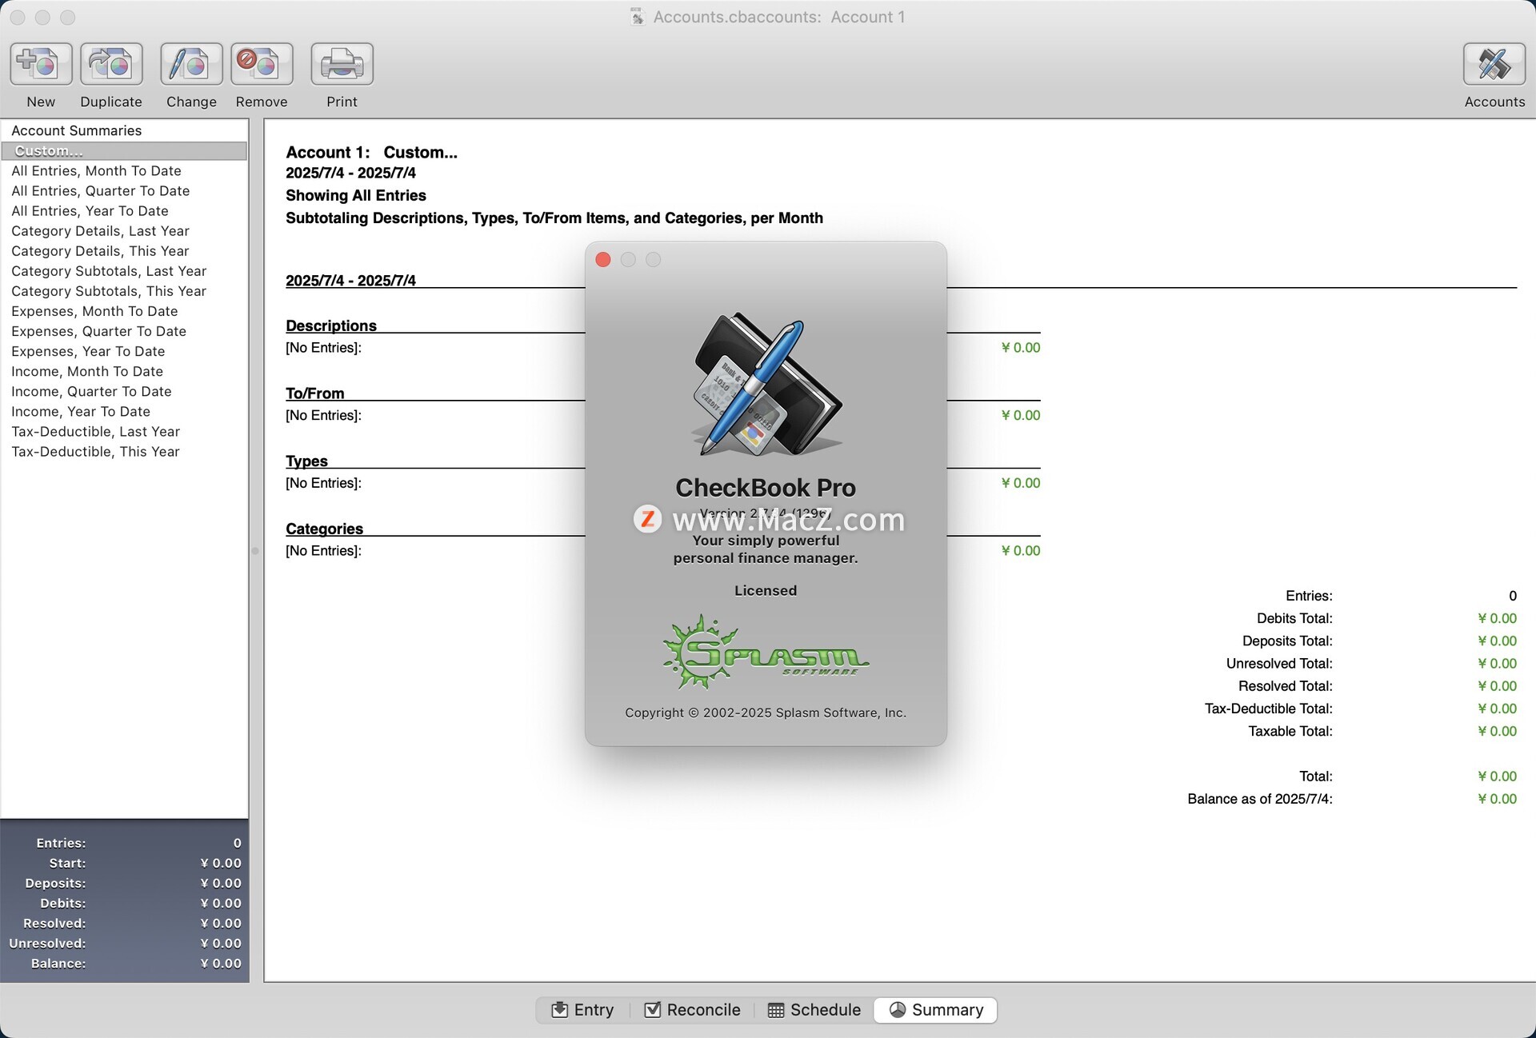Click the document icon in the title bar
The image size is (1536, 1038).
(x=637, y=17)
